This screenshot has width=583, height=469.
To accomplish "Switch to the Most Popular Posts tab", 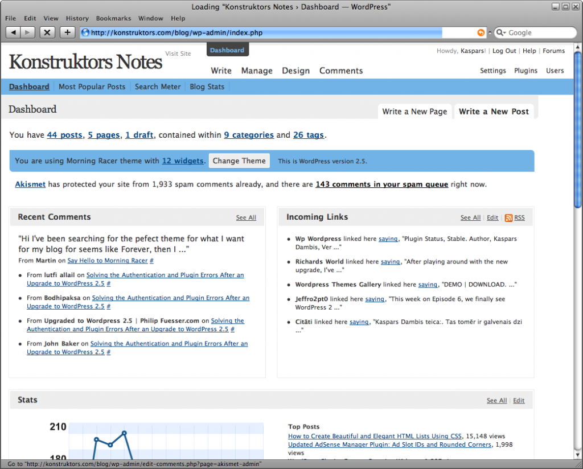I will coord(92,87).
